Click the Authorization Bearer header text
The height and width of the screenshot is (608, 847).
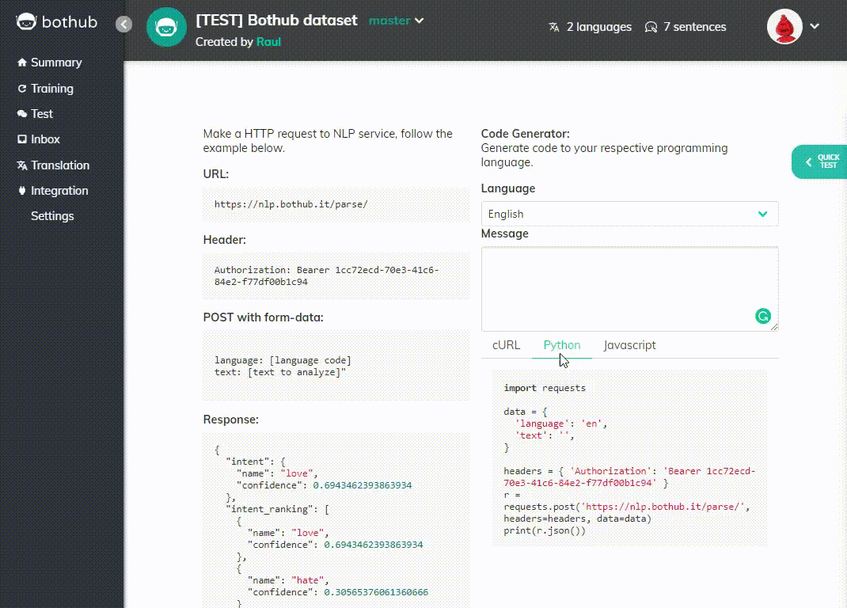pos(326,275)
